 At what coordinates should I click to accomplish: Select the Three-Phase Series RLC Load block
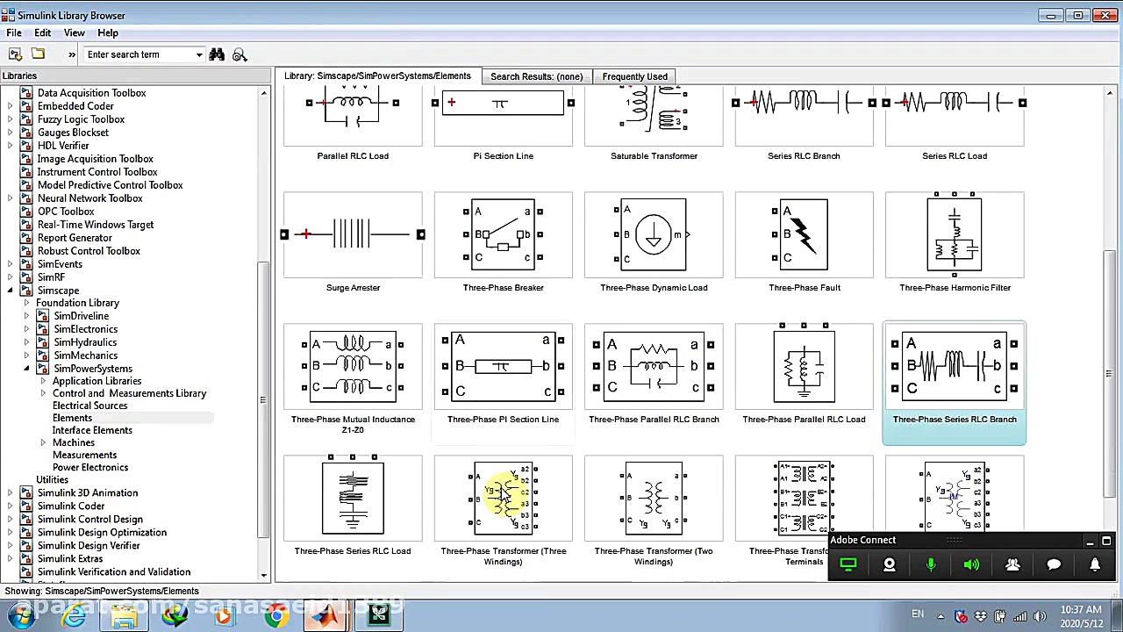(x=353, y=498)
